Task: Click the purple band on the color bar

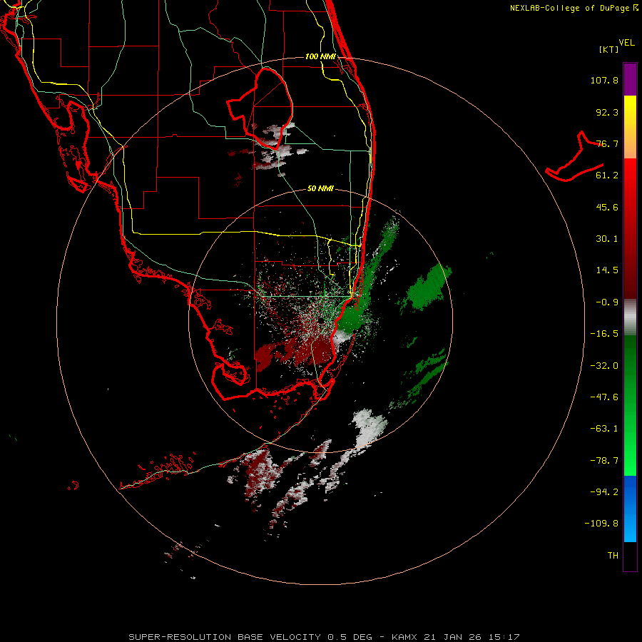Action: pos(630,79)
